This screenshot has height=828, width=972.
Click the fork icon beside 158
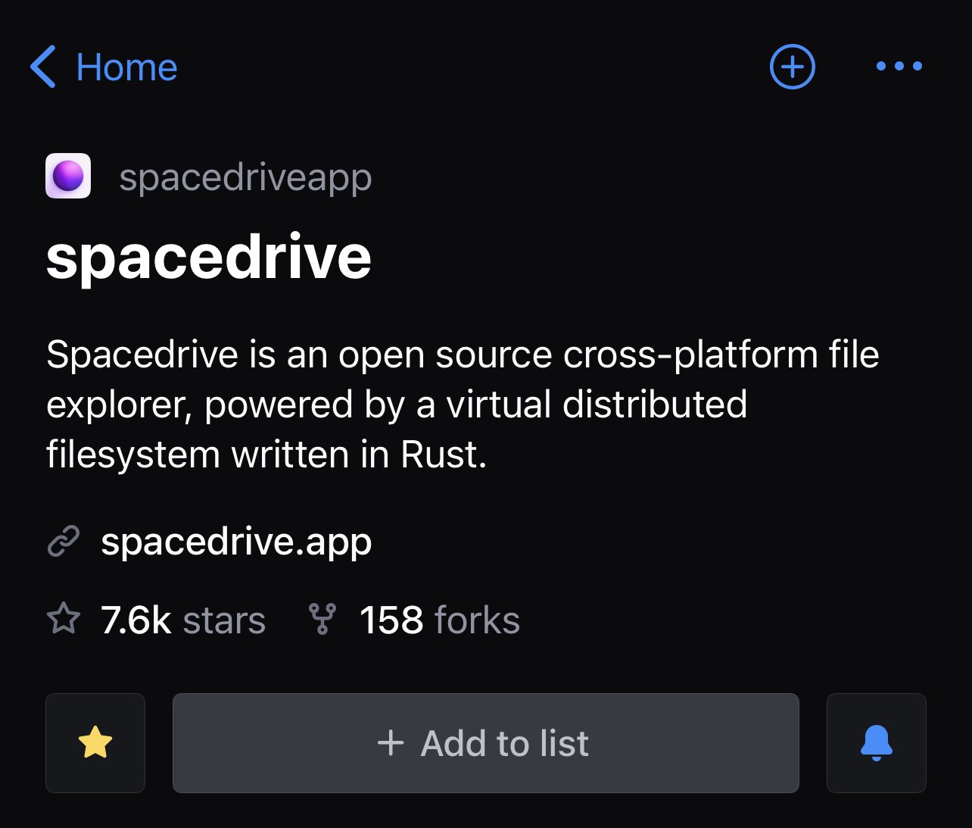click(321, 620)
